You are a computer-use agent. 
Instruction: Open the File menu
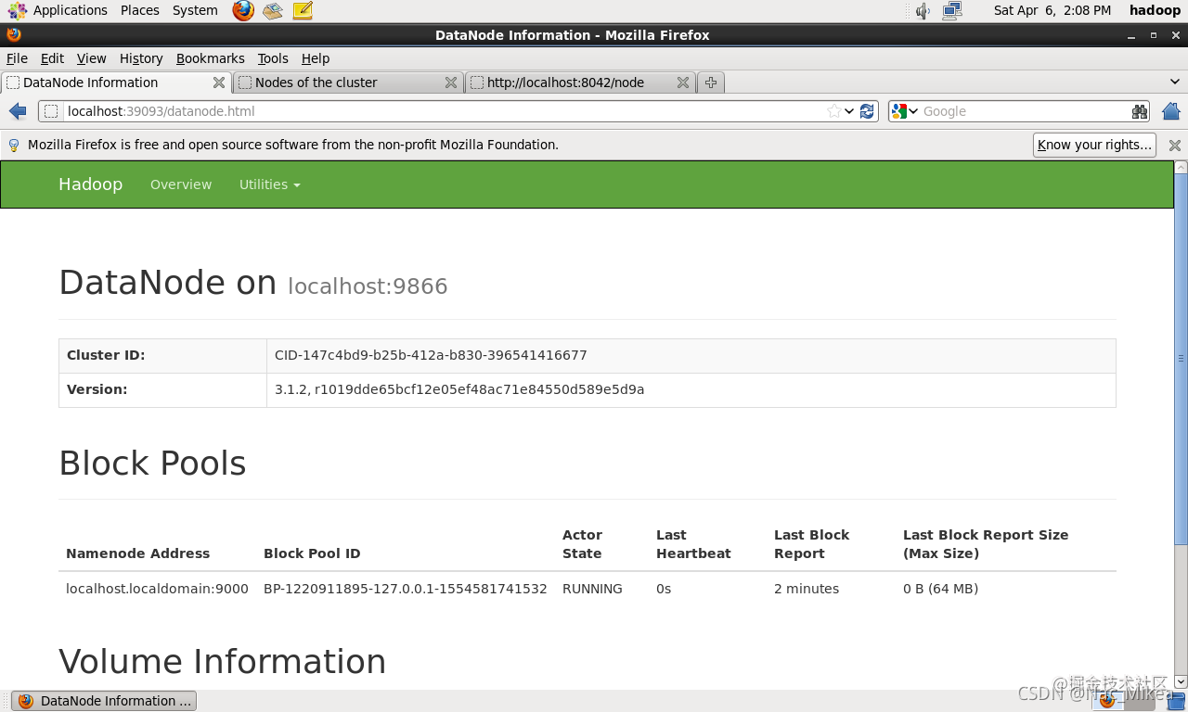point(17,58)
